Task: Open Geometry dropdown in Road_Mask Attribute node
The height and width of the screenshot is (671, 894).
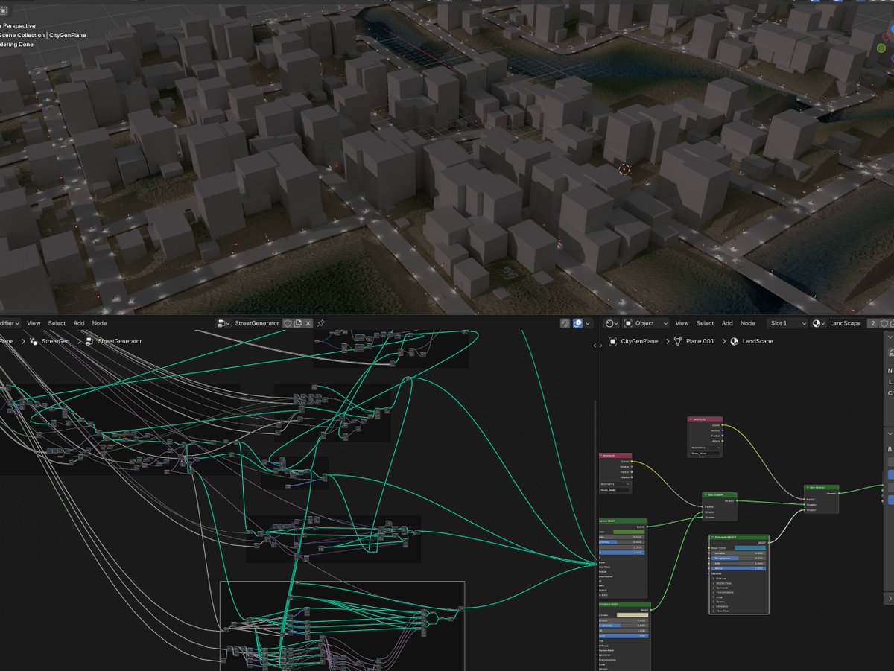Action: tap(614, 484)
